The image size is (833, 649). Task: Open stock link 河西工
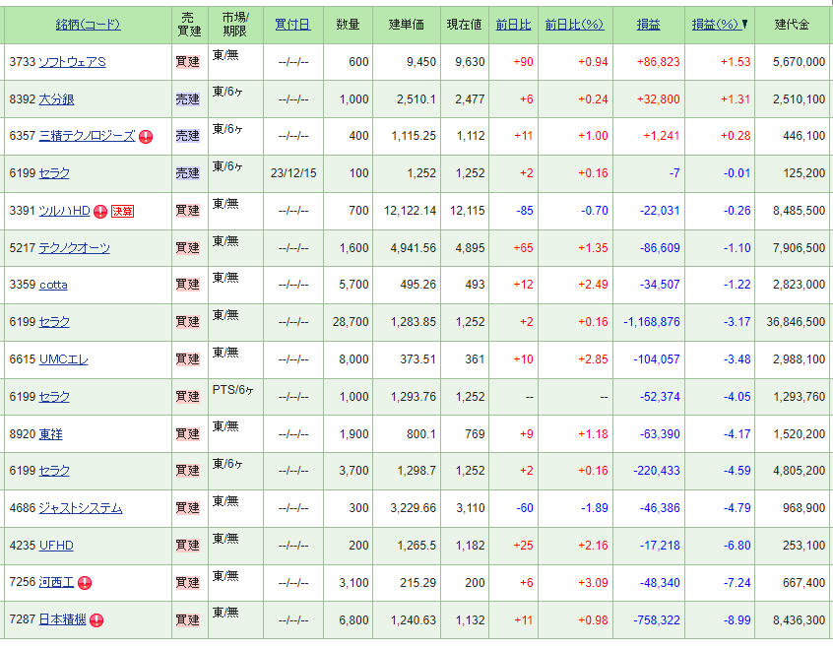pyautogui.click(x=56, y=583)
